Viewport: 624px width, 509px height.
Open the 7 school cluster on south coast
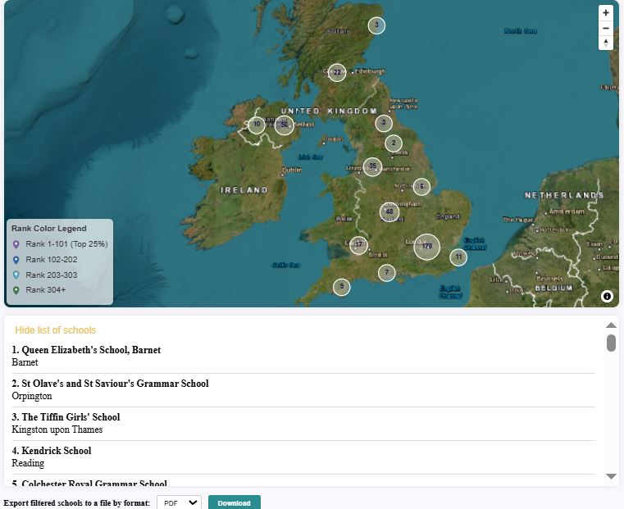pyautogui.click(x=386, y=273)
